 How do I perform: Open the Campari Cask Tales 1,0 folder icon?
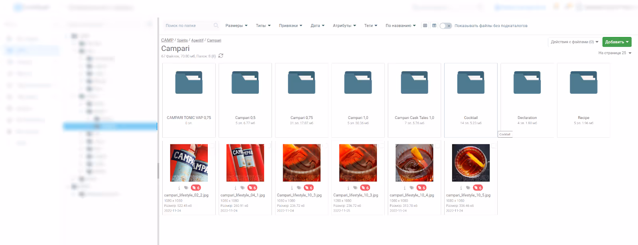[415, 82]
